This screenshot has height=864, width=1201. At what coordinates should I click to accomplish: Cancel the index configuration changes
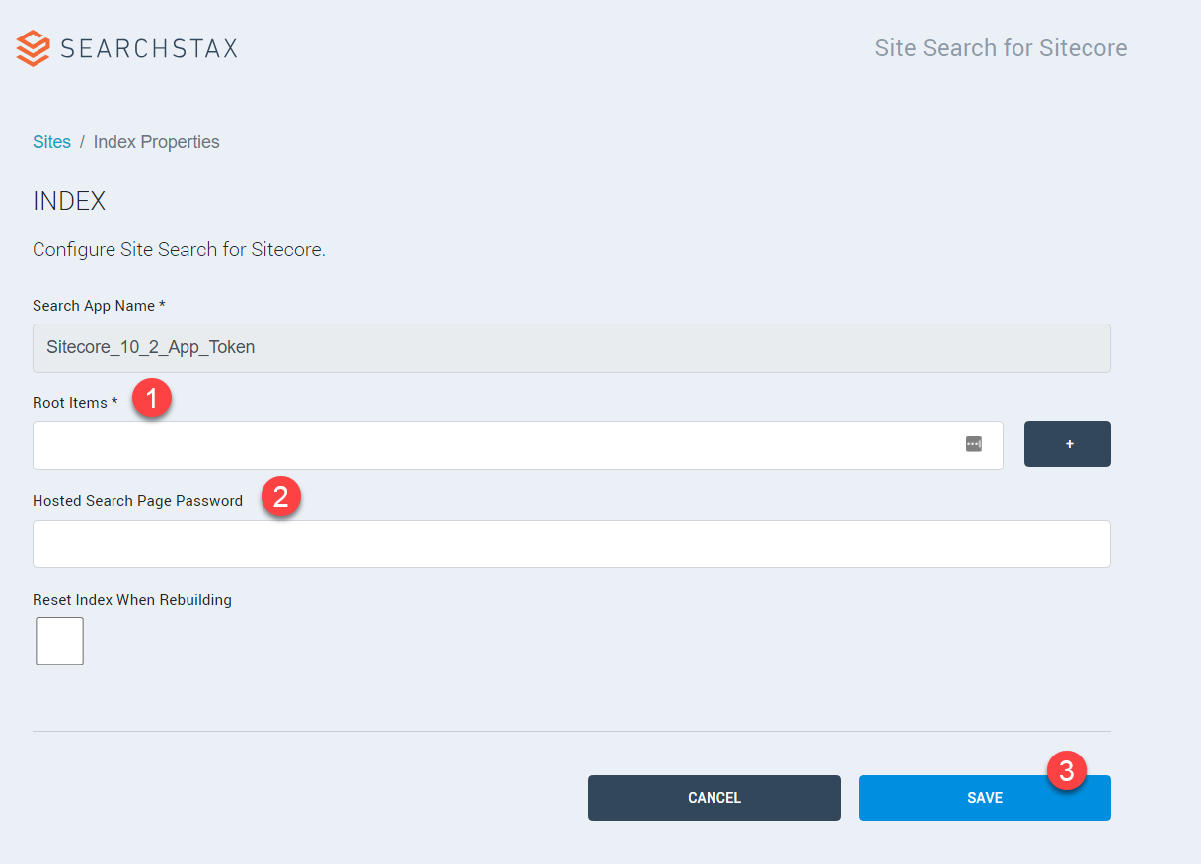[x=713, y=797]
